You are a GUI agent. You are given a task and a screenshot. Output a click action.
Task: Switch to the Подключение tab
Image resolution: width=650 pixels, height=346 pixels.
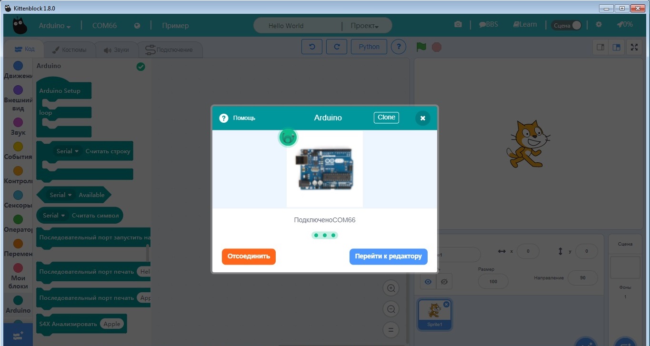point(170,49)
